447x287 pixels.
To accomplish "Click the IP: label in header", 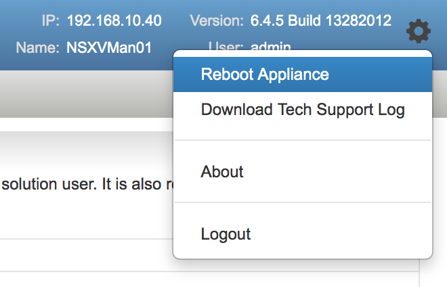I will pos(51,21).
